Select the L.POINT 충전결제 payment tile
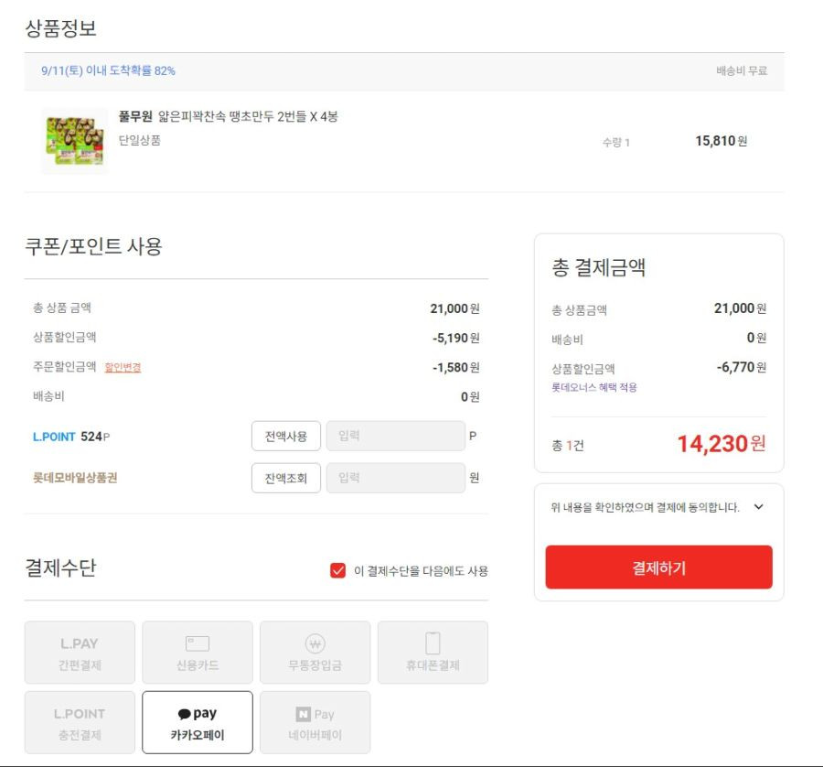The height and width of the screenshot is (767, 823). 80,722
